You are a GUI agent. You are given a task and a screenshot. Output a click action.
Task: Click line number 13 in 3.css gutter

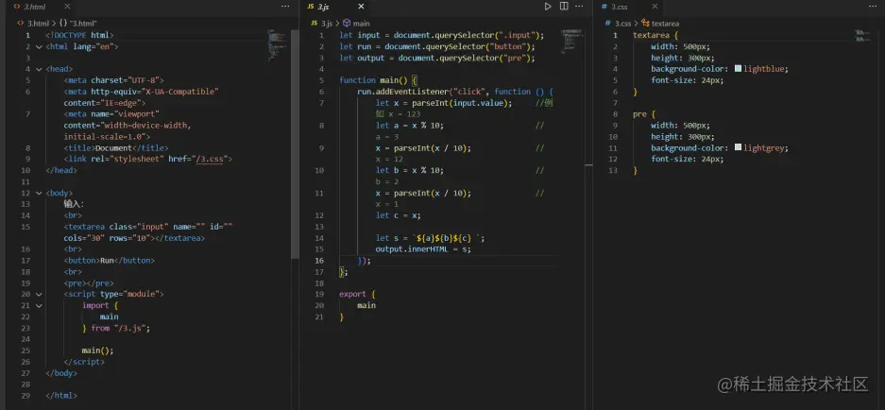click(x=614, y=170)
